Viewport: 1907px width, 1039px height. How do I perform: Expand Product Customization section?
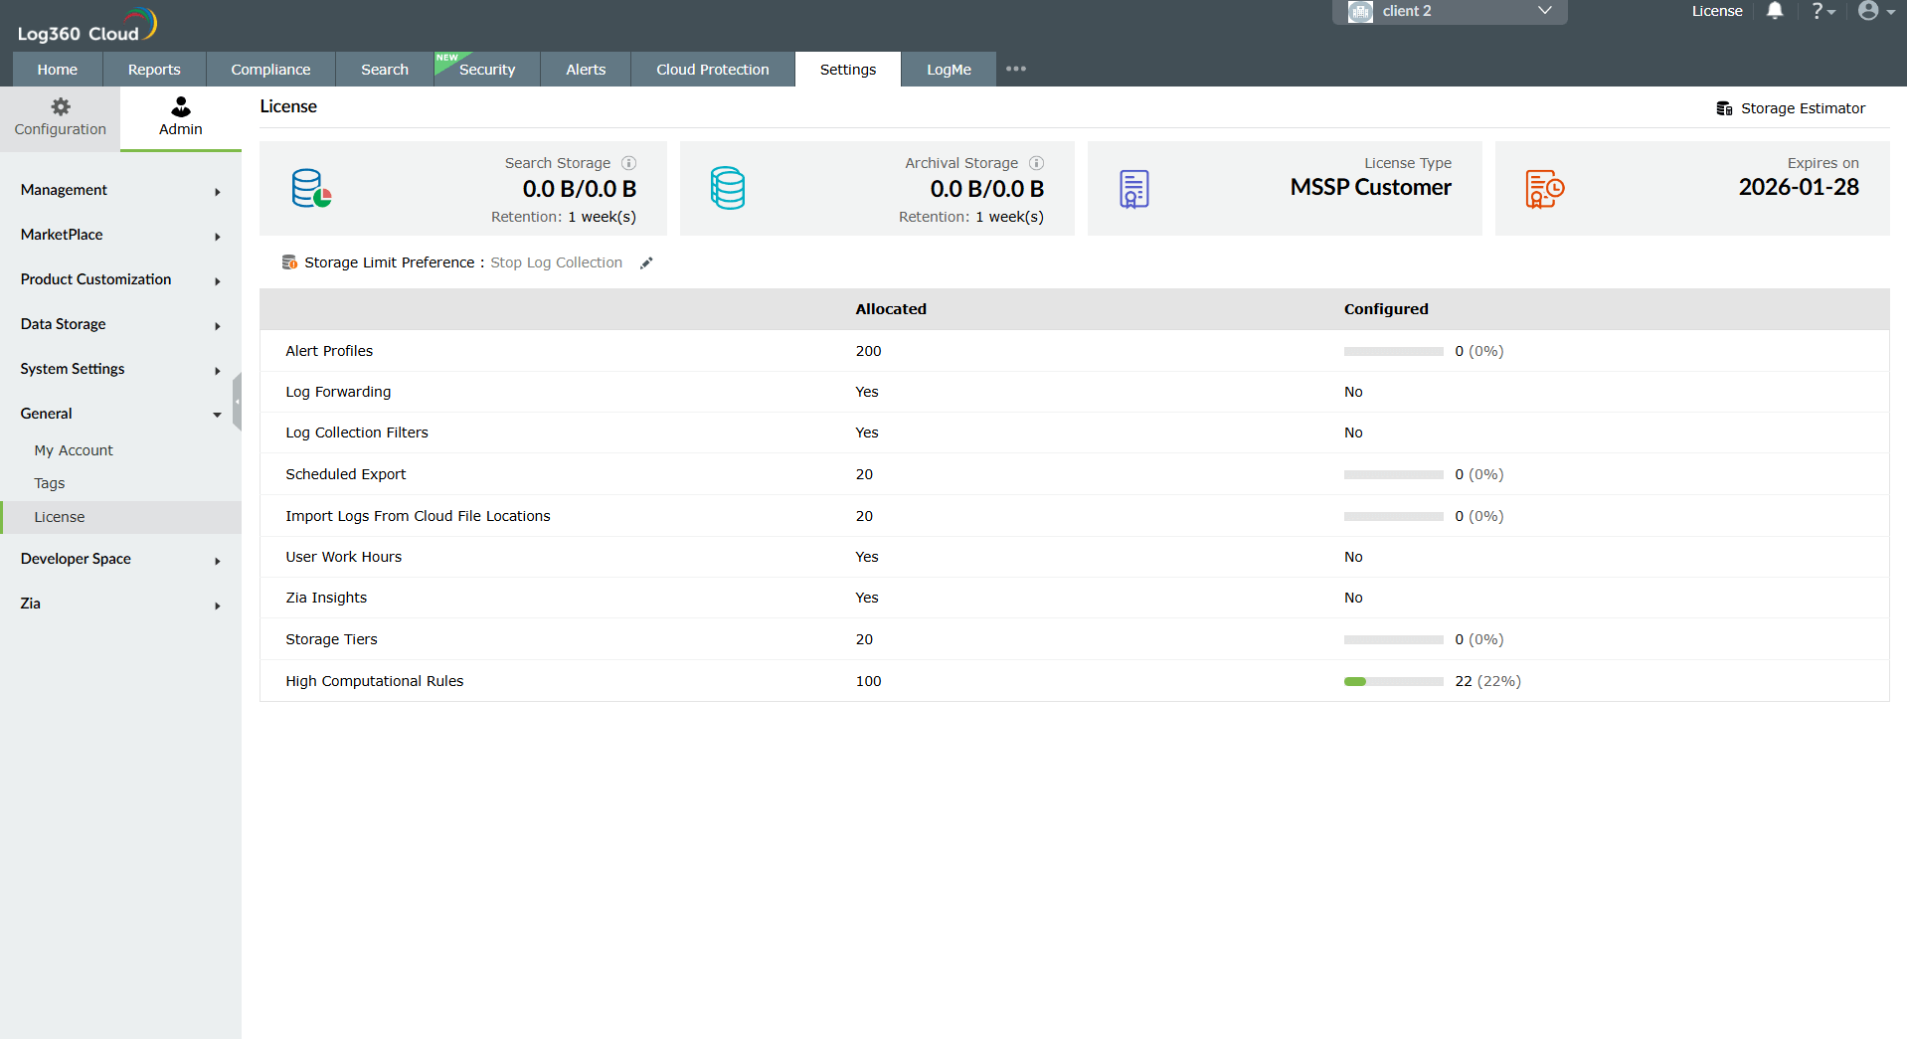coord(120,279)
